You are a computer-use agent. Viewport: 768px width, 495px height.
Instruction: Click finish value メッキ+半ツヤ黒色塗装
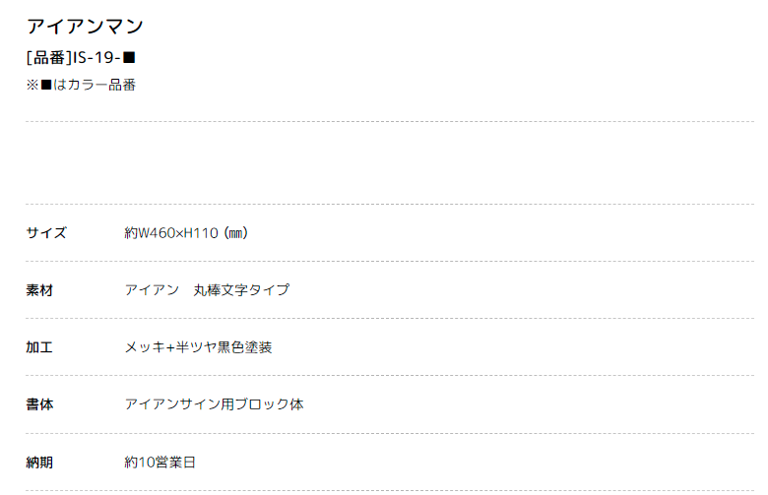(198, 347)
